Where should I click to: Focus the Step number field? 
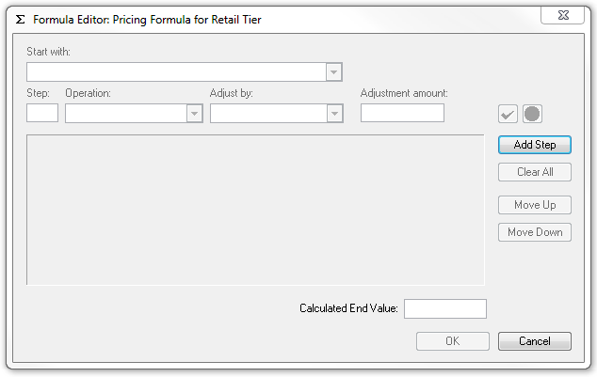pos(42,113)
